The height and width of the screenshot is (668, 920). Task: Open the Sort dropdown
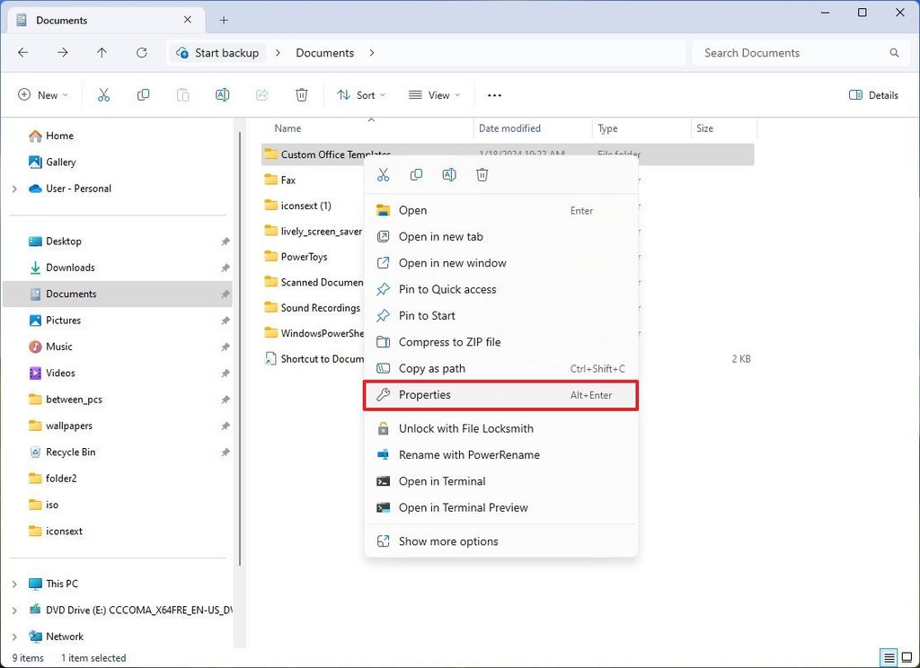click(360, 94)
